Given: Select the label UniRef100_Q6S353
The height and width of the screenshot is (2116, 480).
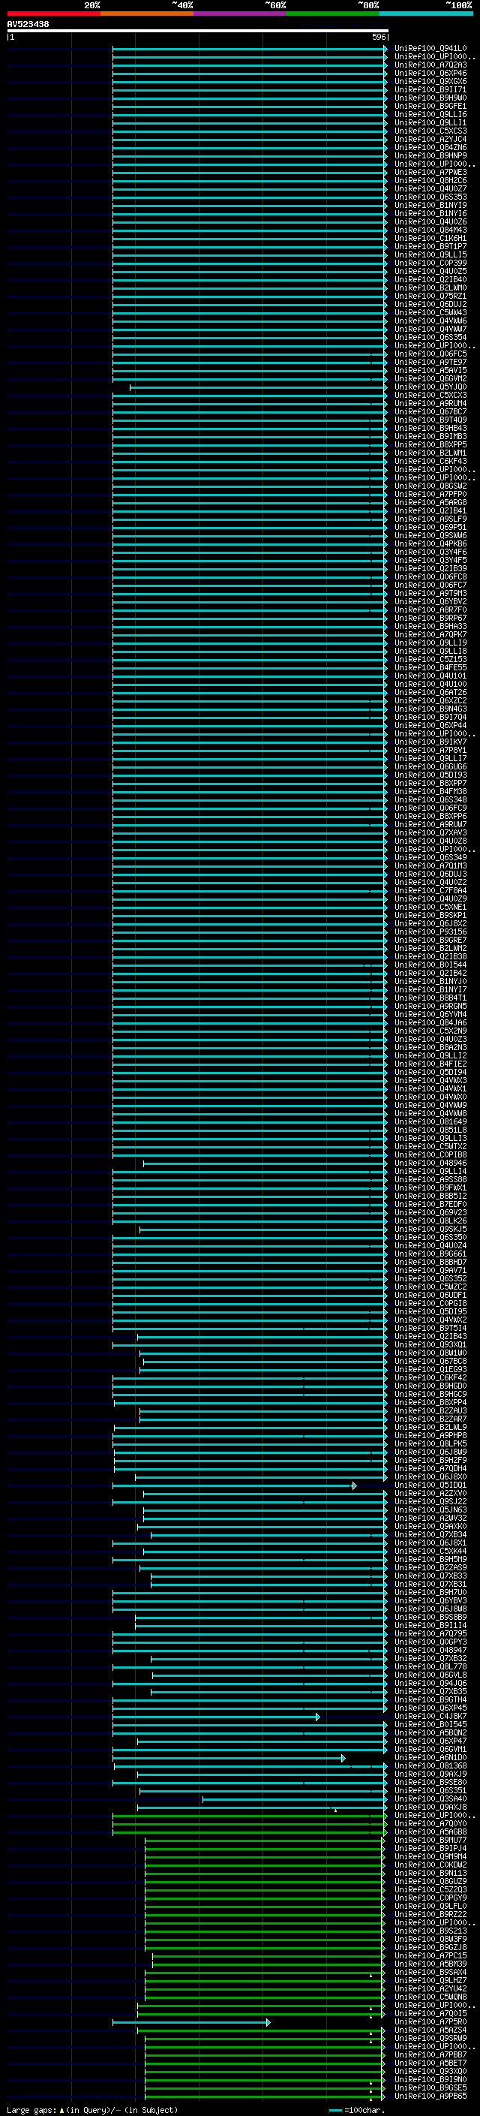Looking at the screenshot, I should click(430, 197).
